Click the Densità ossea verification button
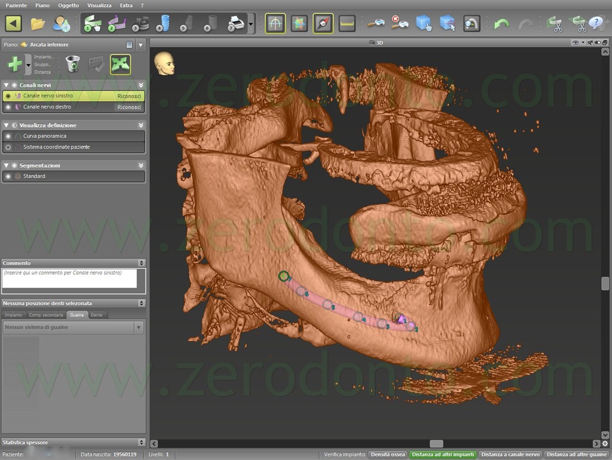This screenshot has width=612, height=460. pyautogui.click(x=388, y=455)
